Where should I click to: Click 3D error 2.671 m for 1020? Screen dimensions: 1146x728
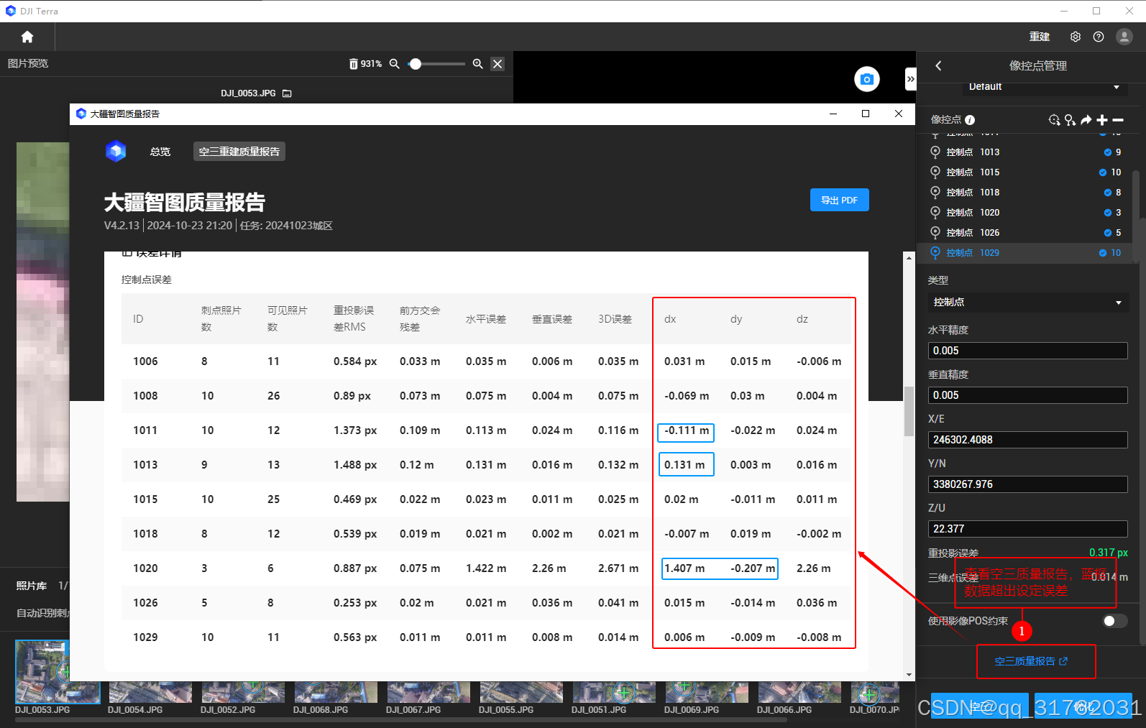[618, 568]
